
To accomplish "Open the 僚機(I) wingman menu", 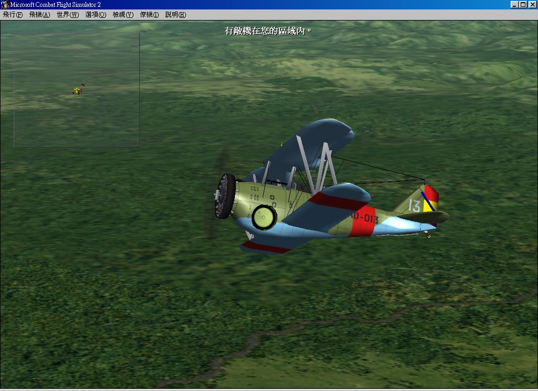I will click(x=149, y=15).
